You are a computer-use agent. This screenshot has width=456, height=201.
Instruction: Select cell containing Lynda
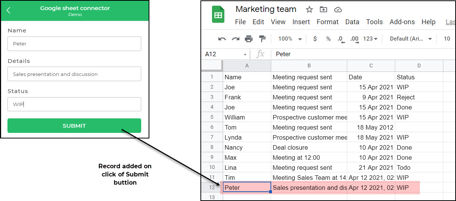pos(247,137)
